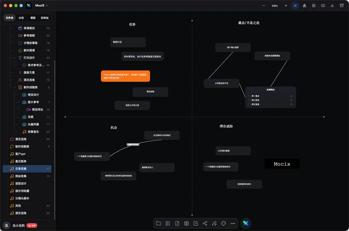Viewport: 349px width, 231px height.
Task: Open 提示词收藏 in sidebar
Action: [x=27, y=191]
